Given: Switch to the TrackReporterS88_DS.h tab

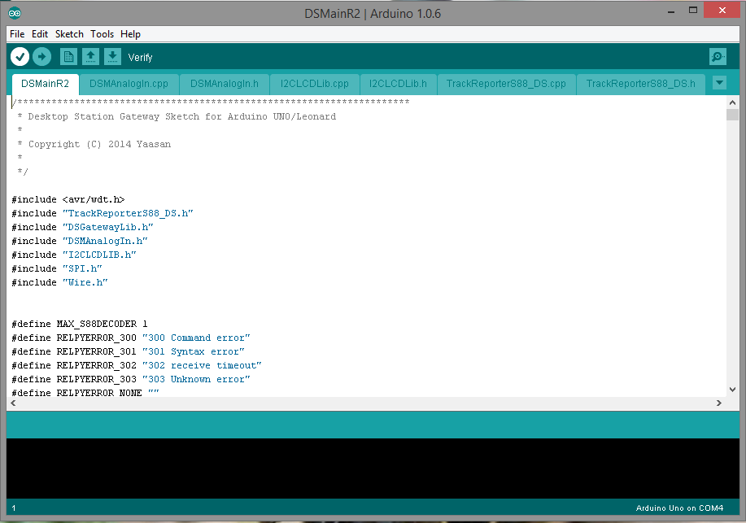Looking at the screenshot, I should coord(640,84).
